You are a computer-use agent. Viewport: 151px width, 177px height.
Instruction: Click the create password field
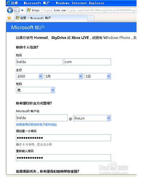pos(63,138)
